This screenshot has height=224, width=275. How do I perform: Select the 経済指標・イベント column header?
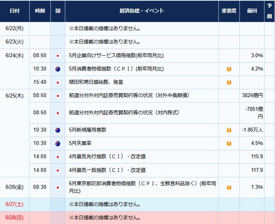tap(142, 11)
